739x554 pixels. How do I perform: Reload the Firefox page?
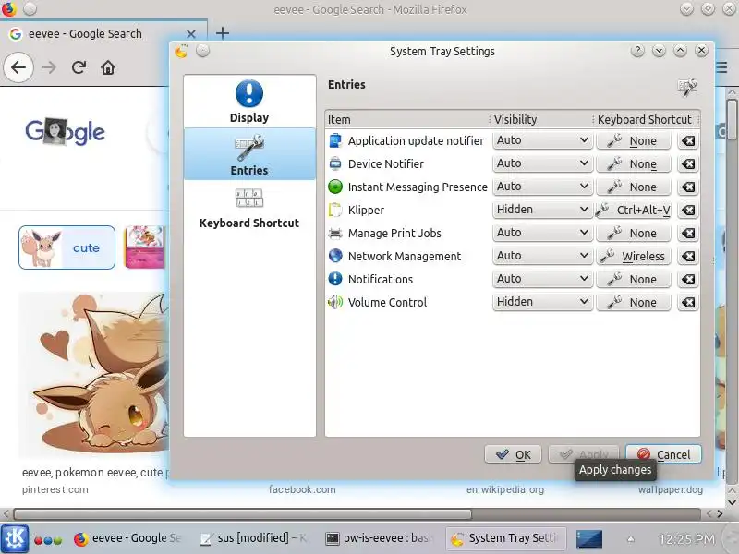coord(79,67)
